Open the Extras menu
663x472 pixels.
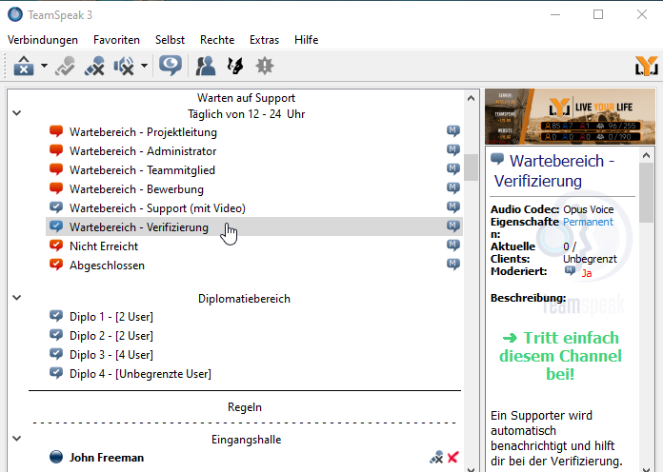pyautogui.click(x=264, y=40)
